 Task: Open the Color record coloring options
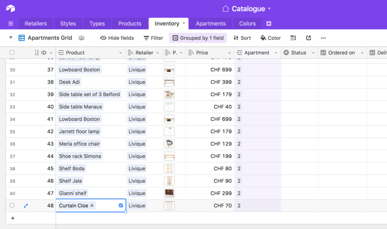click(270, 38)
